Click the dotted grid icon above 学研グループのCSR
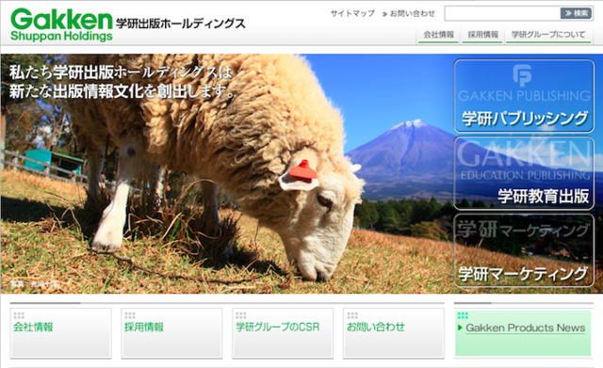The width and height of the screenshot is (603, 368). (241, 315)
